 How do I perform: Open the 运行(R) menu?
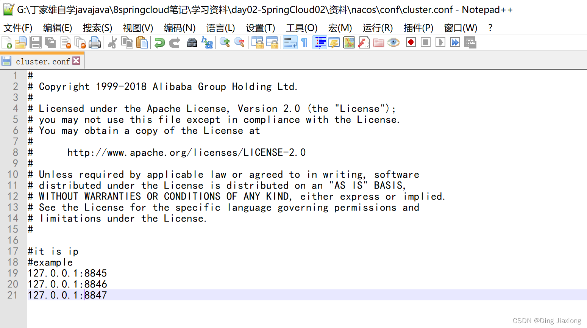378,28
